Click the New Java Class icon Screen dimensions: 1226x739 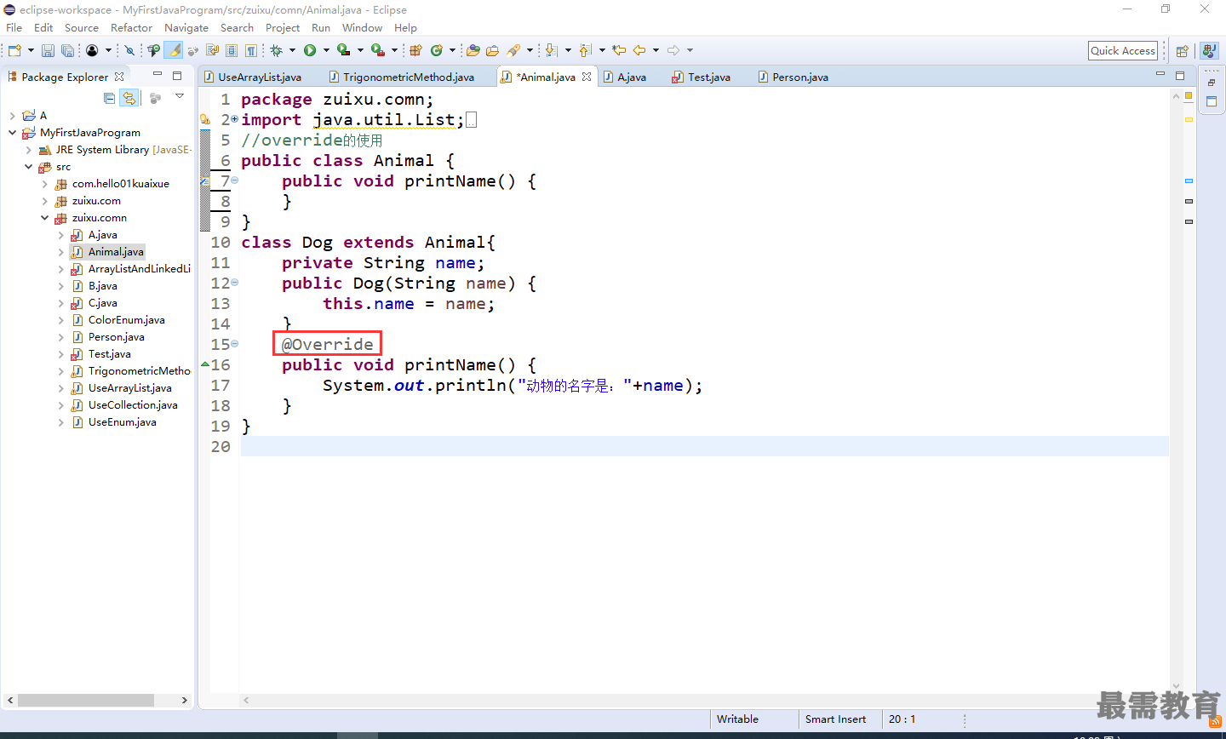(x=437, y=51)
